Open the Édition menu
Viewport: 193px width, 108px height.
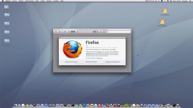coord(21,1)
